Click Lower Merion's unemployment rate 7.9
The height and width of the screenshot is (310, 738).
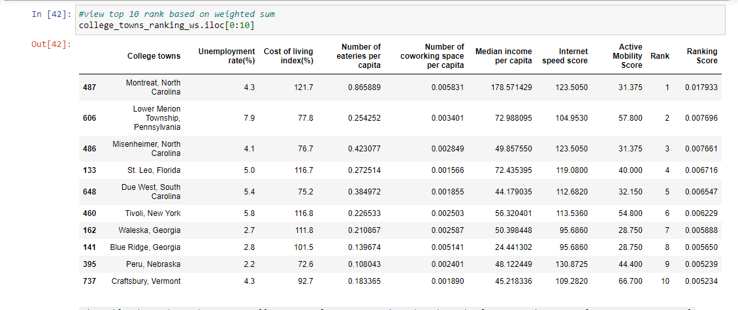(x=249, y=118)
